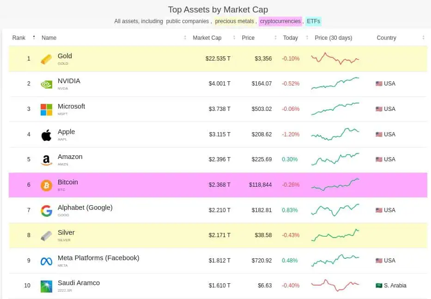
Task: Open the Saudi Aramco link
Action: 79,283
